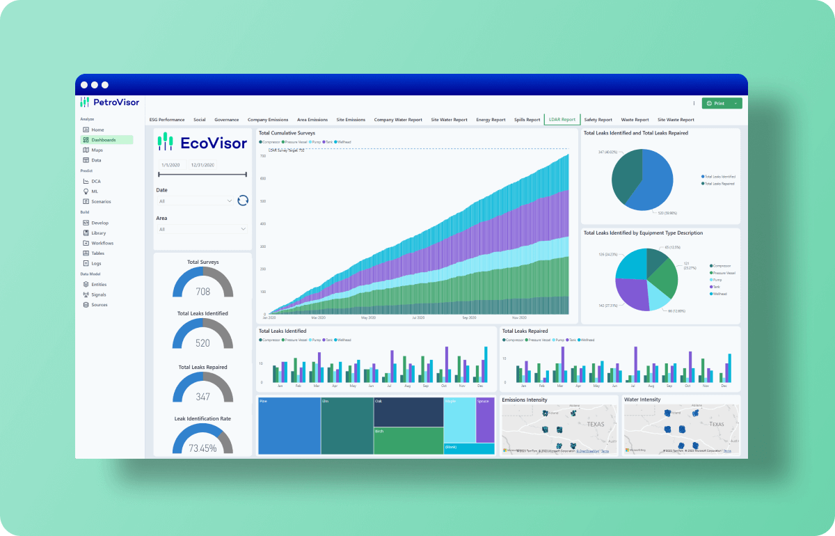This screenshot has height=536, width=835.
Task: Click the Sources database icon
Action: [x=86, y=305]
